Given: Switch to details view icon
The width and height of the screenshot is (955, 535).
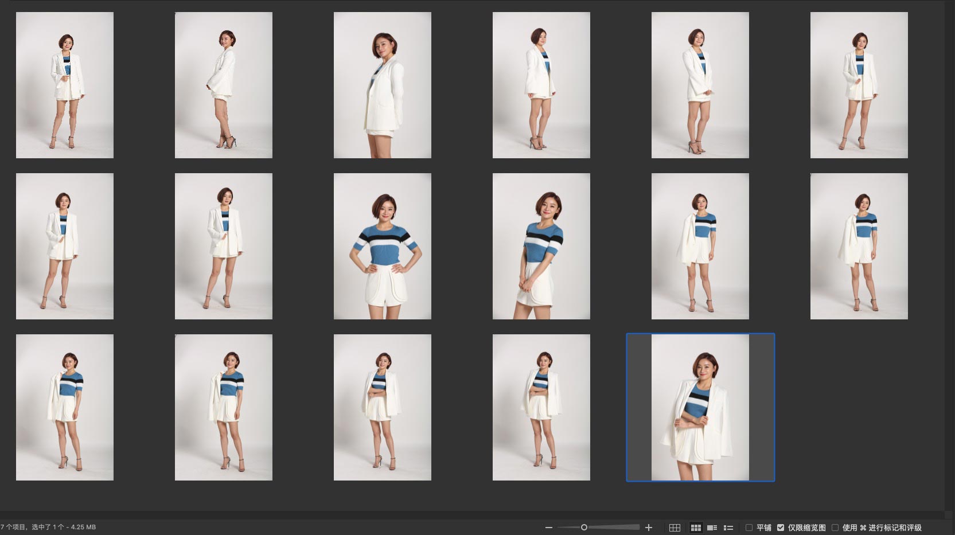Looking at the screenshot, I should coord(712,528).
